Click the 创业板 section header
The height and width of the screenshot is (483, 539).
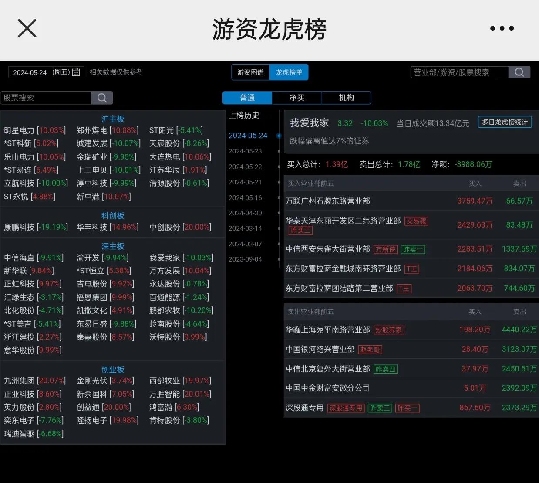[x=113, y=370]
